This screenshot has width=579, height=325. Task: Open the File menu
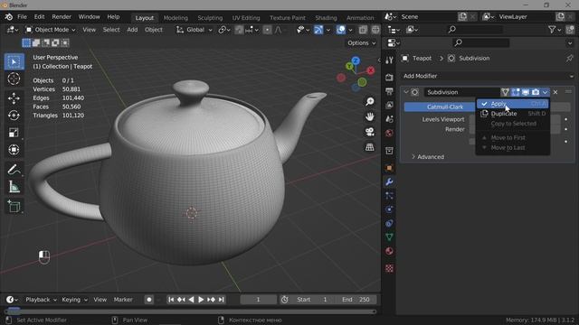[x=22, y=17]
